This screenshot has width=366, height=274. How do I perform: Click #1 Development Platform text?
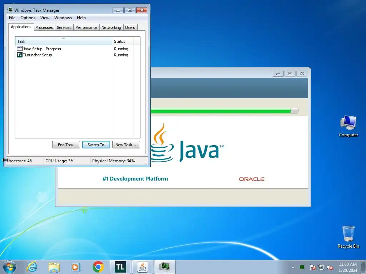tap(135, 179)
